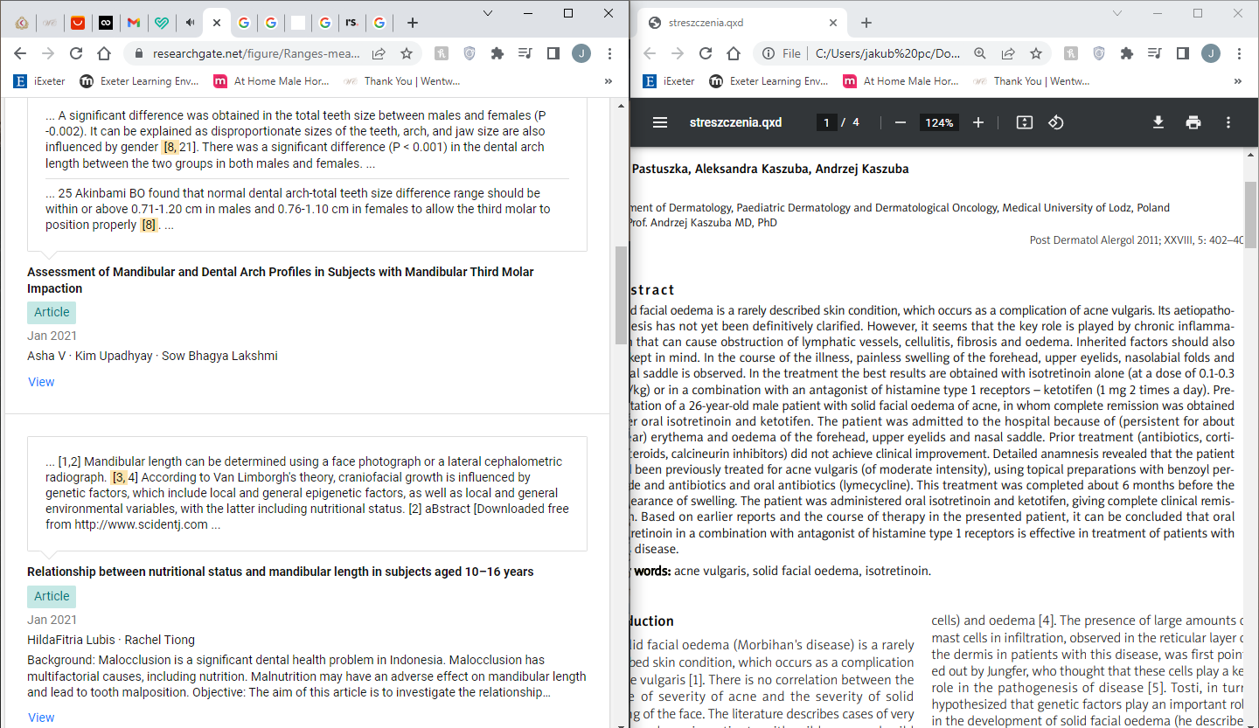This screenshot has width=1259, height=728.
Task: Toggle the PDF viewer sidebar menu
Action: 660,122
